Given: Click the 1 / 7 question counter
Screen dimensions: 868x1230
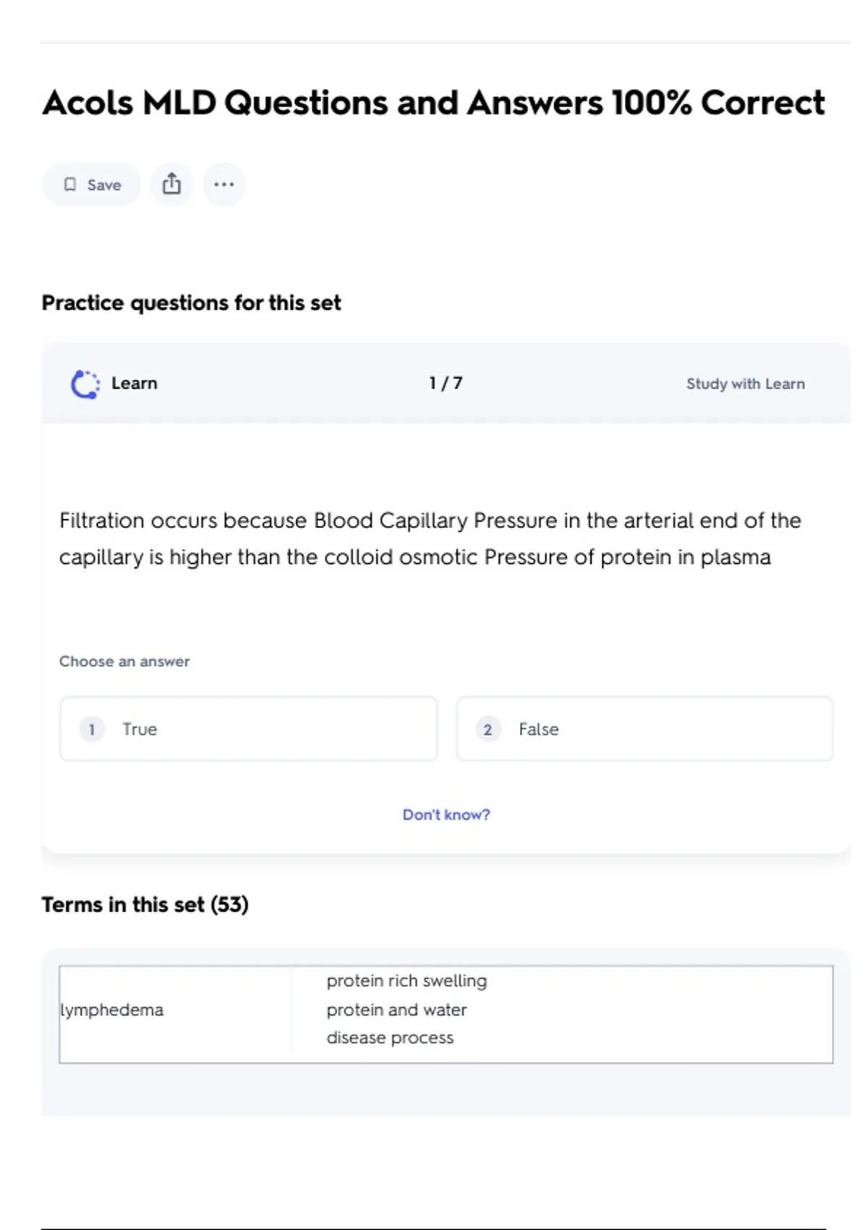Looking at the screenshot, I should tap(446, 383).
